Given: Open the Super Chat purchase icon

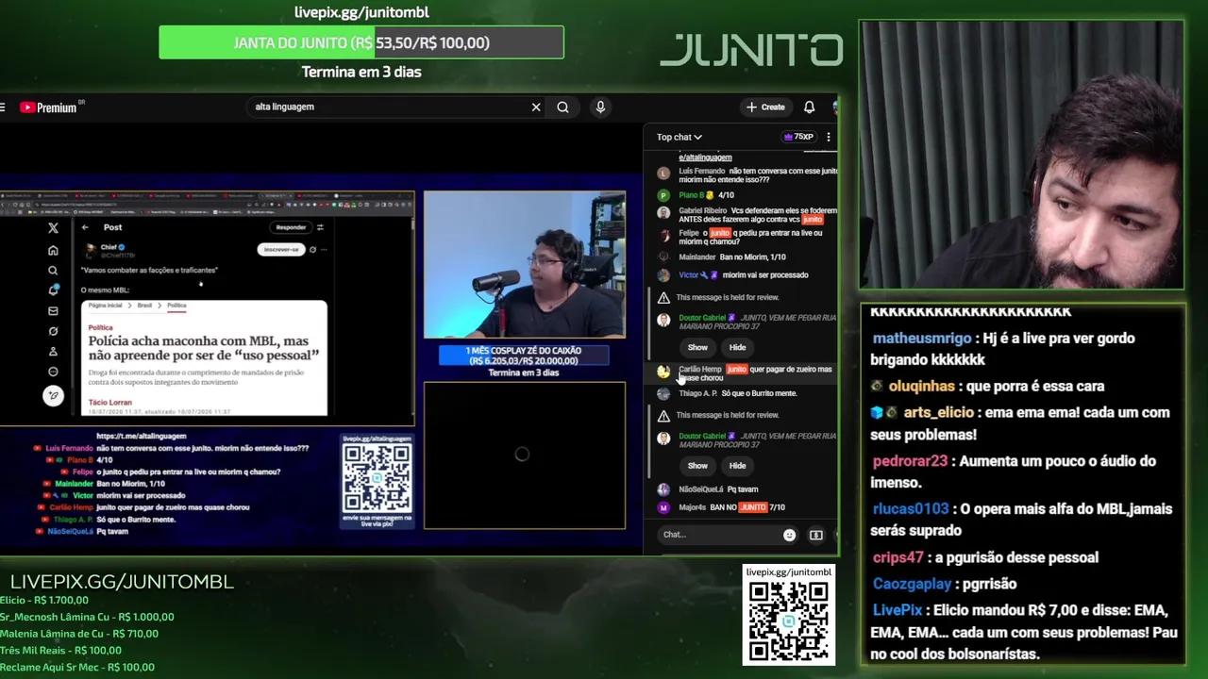Looking at the screenshot, I should (x=816, y=536).
